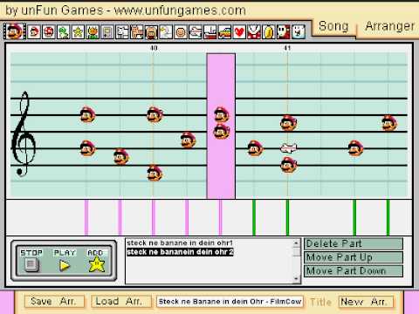The height and width of the screenshot is (314, 419).
Task: Click the parts list scroll-up arrow
Action: click(296, 243)
